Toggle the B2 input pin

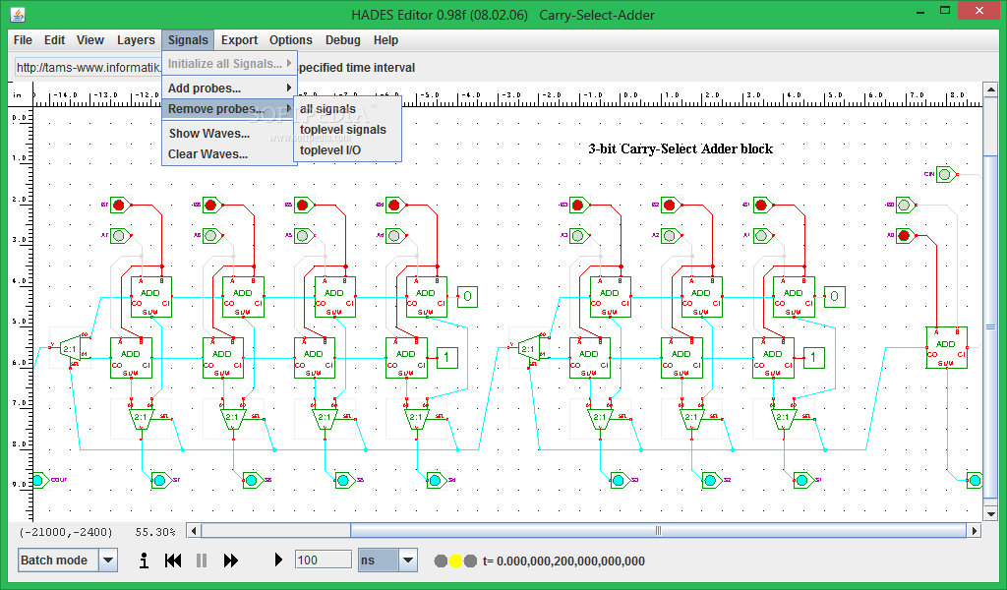pyautogui.click(x=671, y=206)
